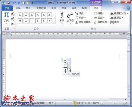Expand the 根式 (Radical) dropdown
This screenshot has width=132, height=107.
[x=80, y=13]
